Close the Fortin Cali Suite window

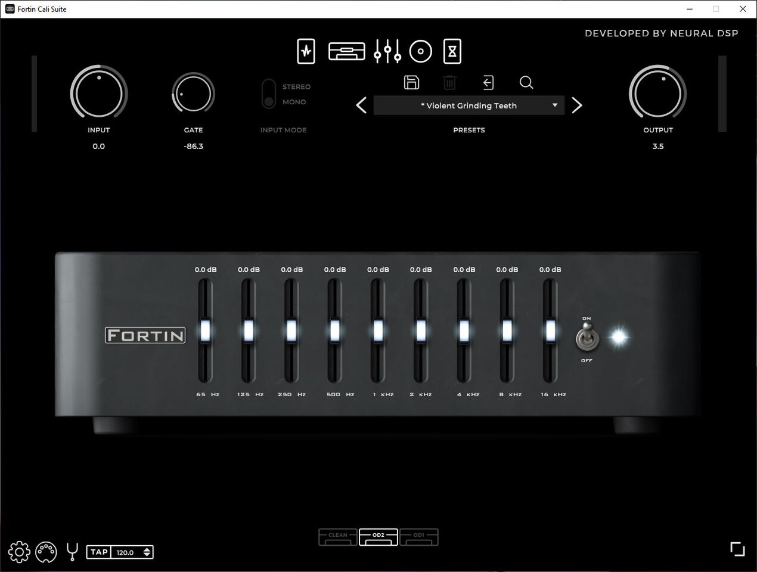743,9
